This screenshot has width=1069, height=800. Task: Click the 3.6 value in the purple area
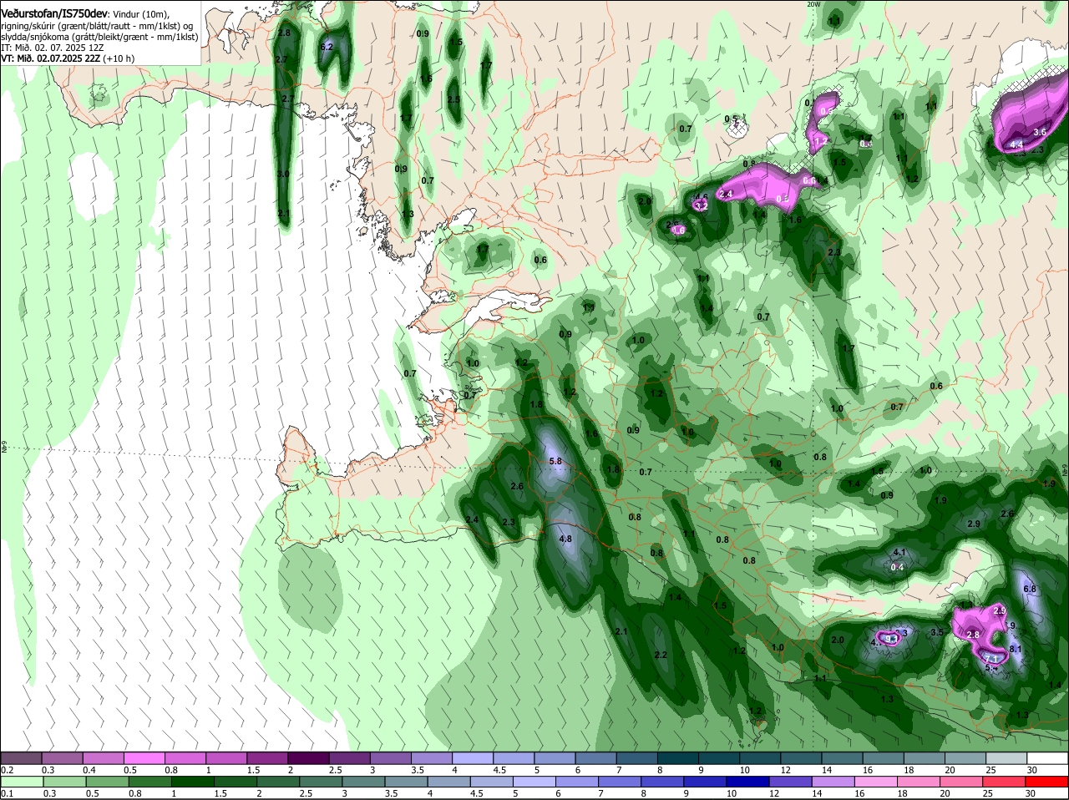click(x=1040, y=132)
